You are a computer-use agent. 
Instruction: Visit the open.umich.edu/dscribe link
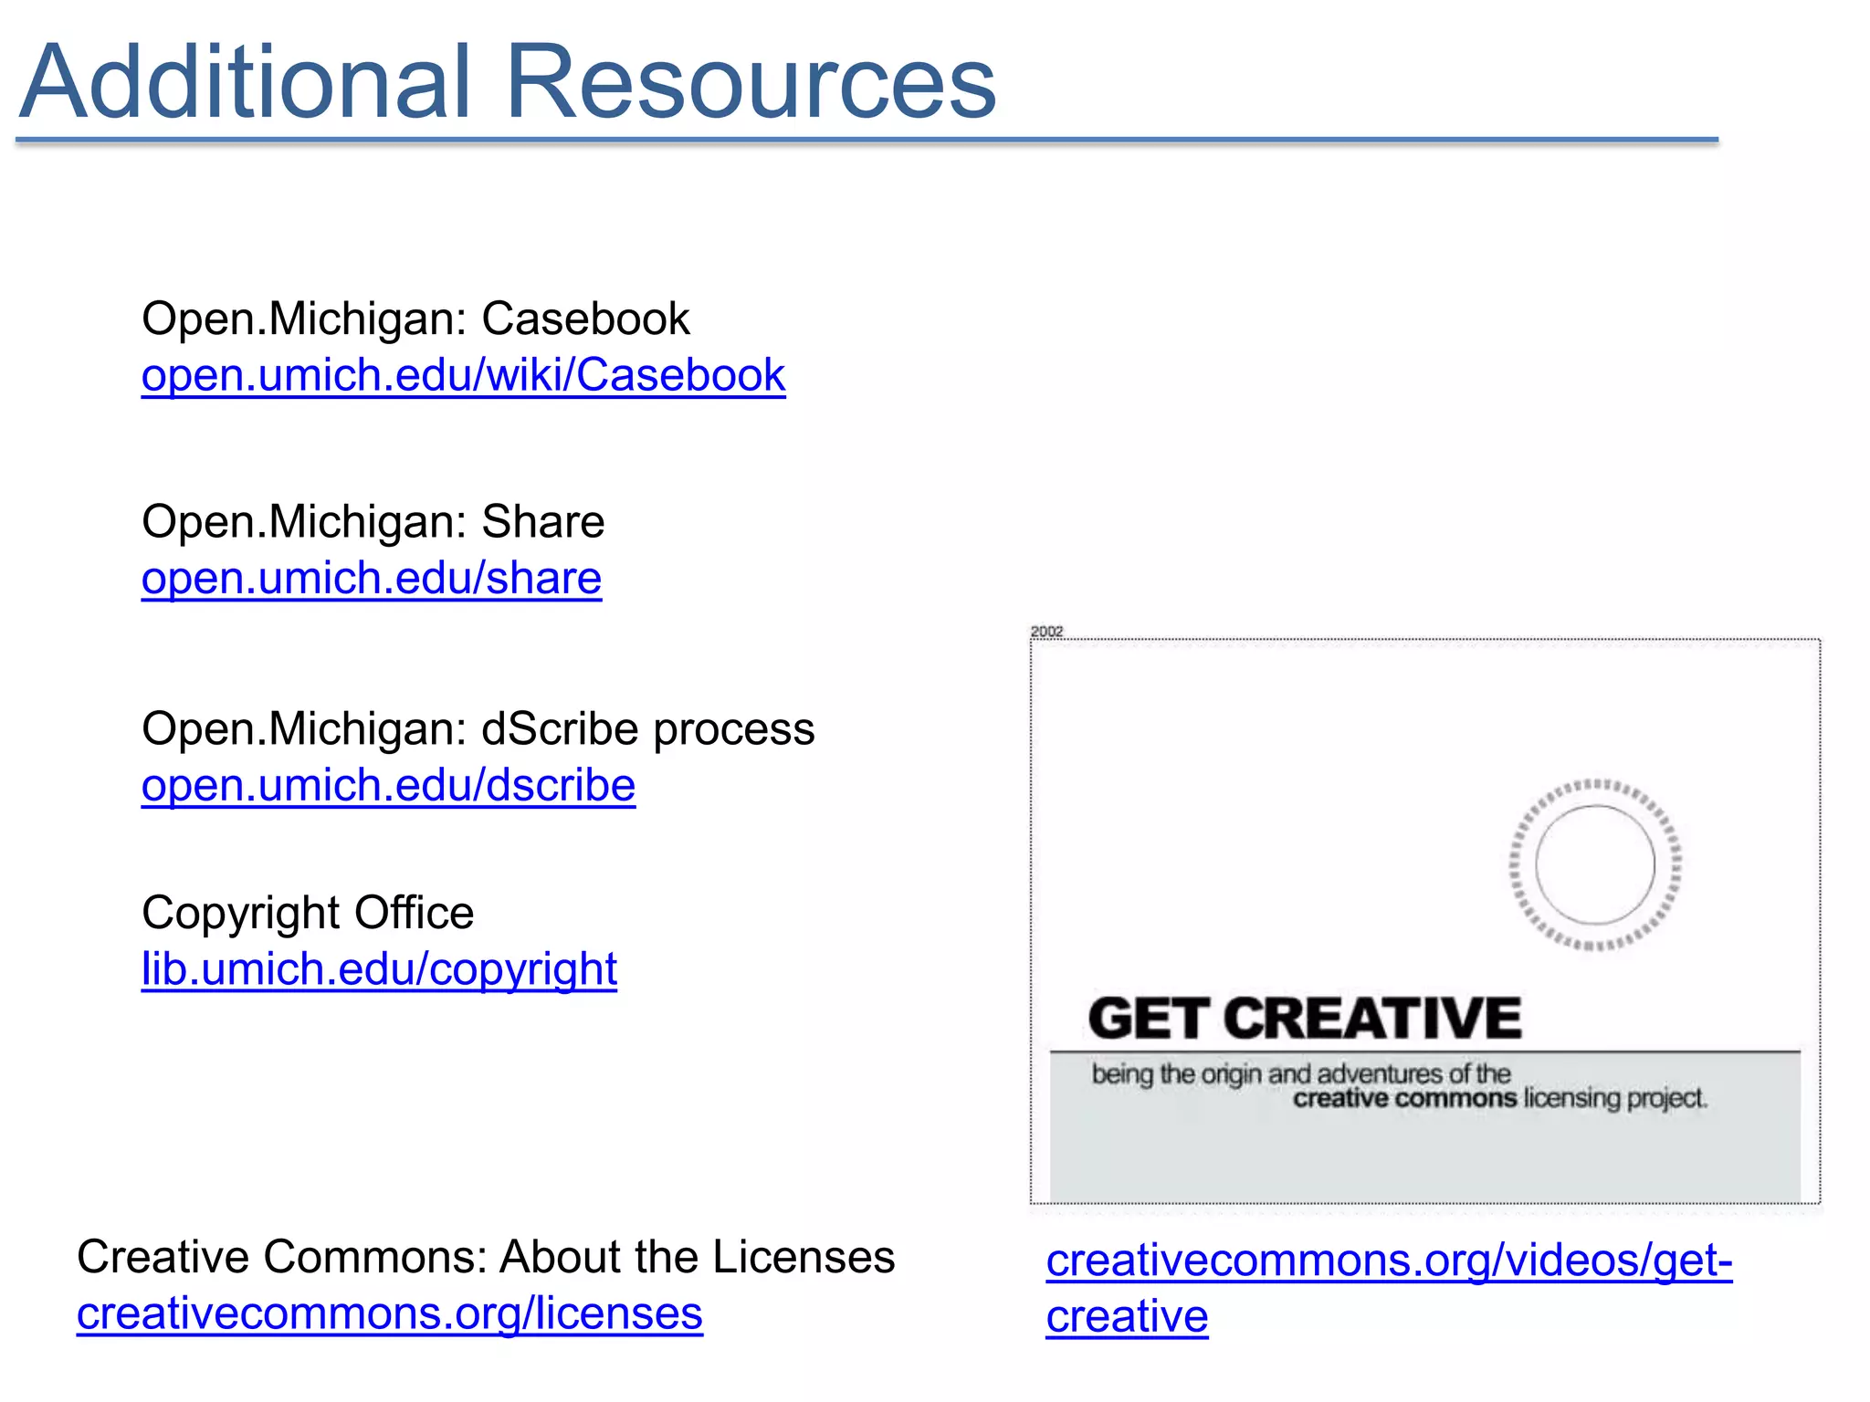[388, 786]
